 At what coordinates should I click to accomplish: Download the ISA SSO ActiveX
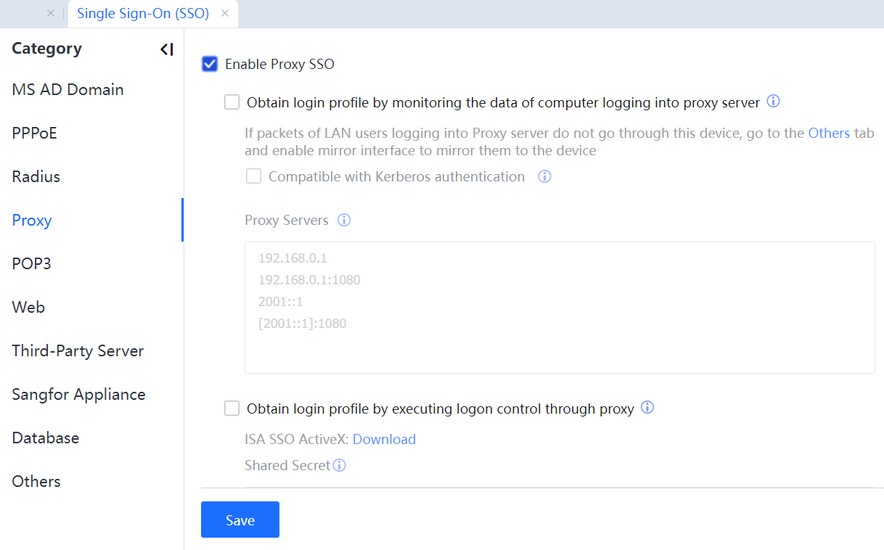pos(384,439)
